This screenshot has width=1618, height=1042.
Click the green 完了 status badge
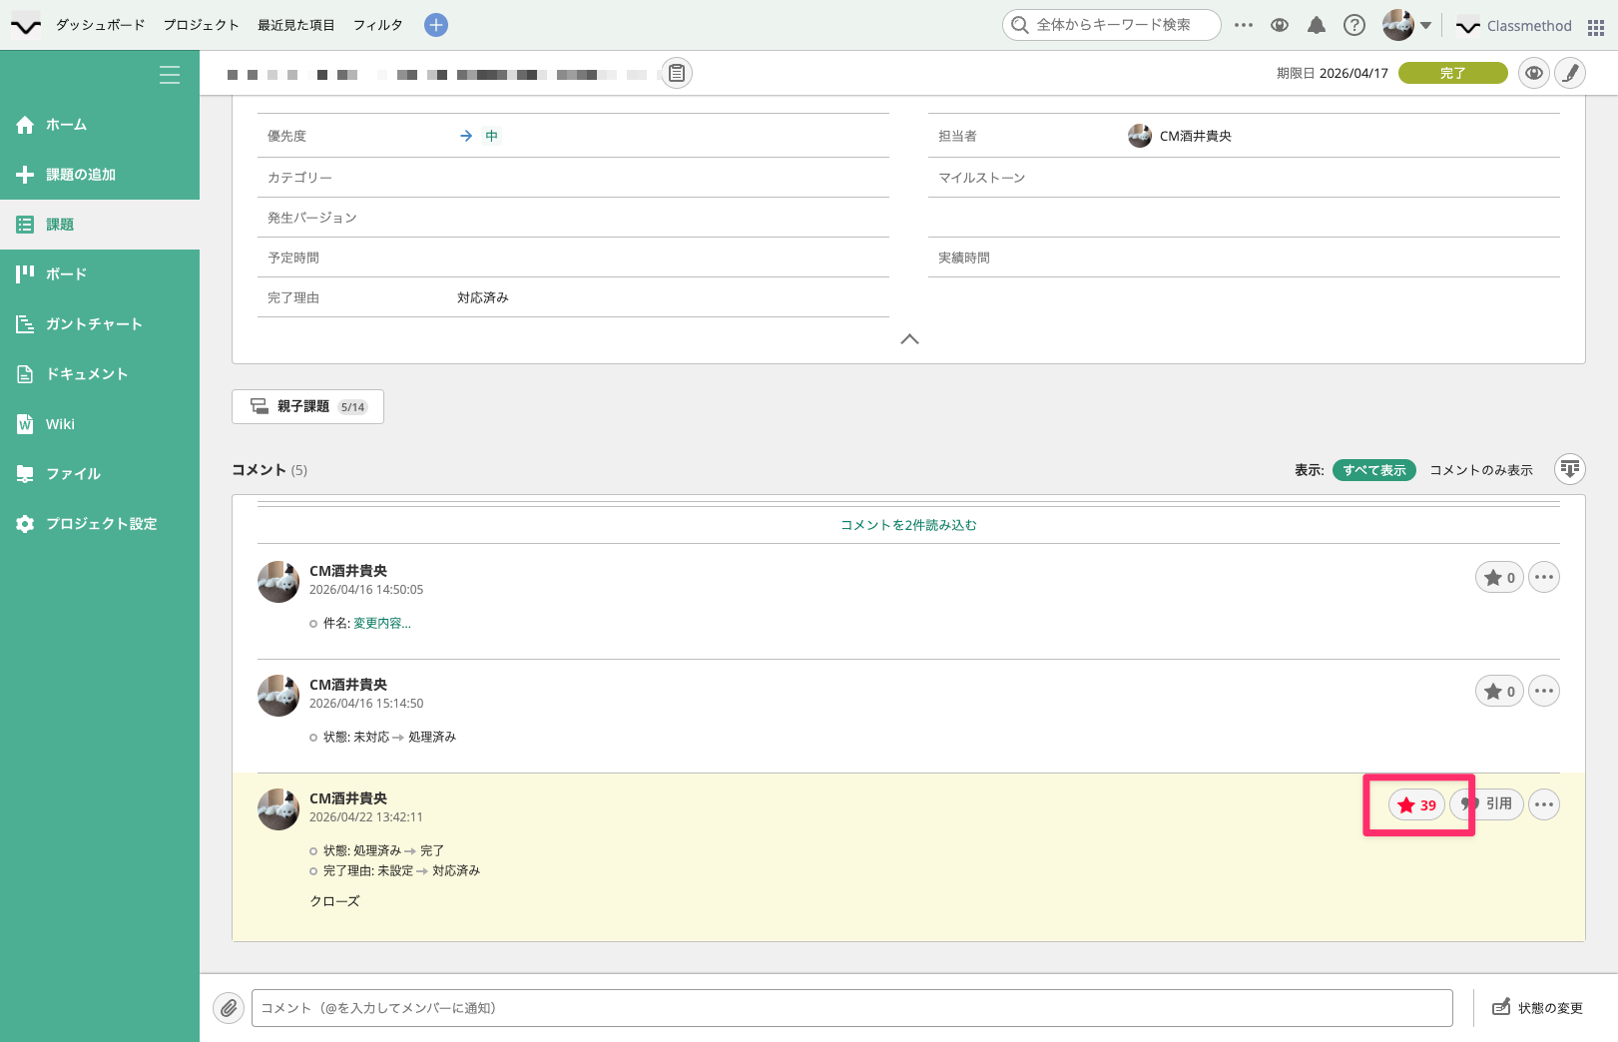(1452, 73)
